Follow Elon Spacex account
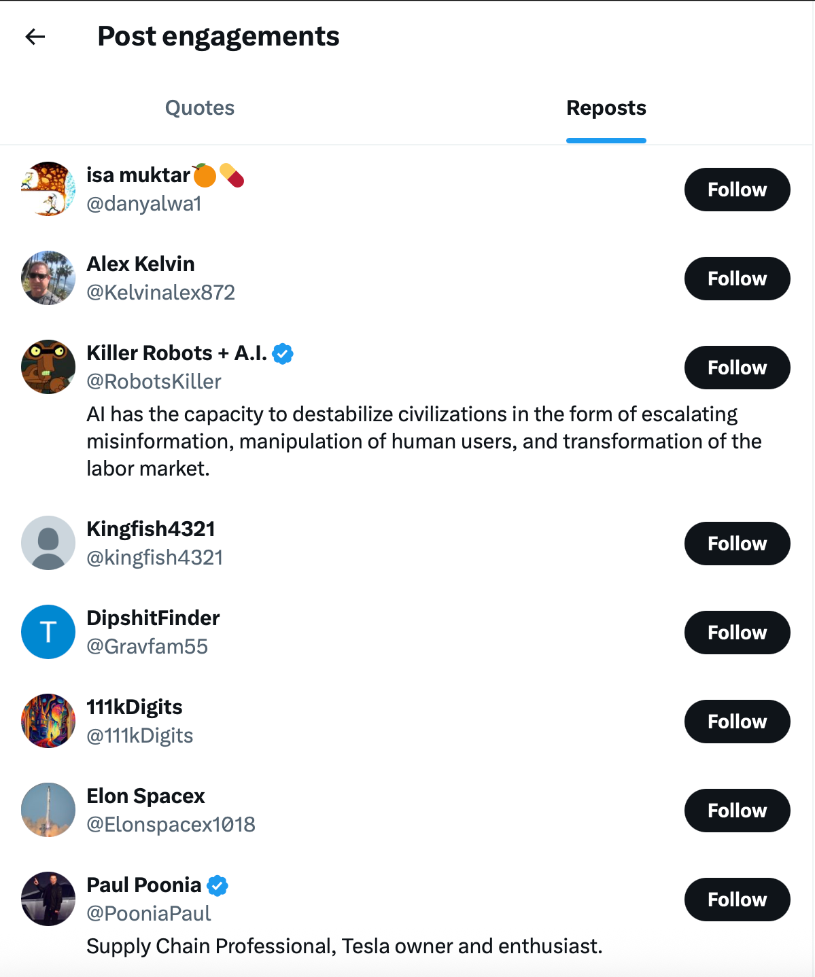This screenshot has height=977, width=815. click(x=737, y=811)
